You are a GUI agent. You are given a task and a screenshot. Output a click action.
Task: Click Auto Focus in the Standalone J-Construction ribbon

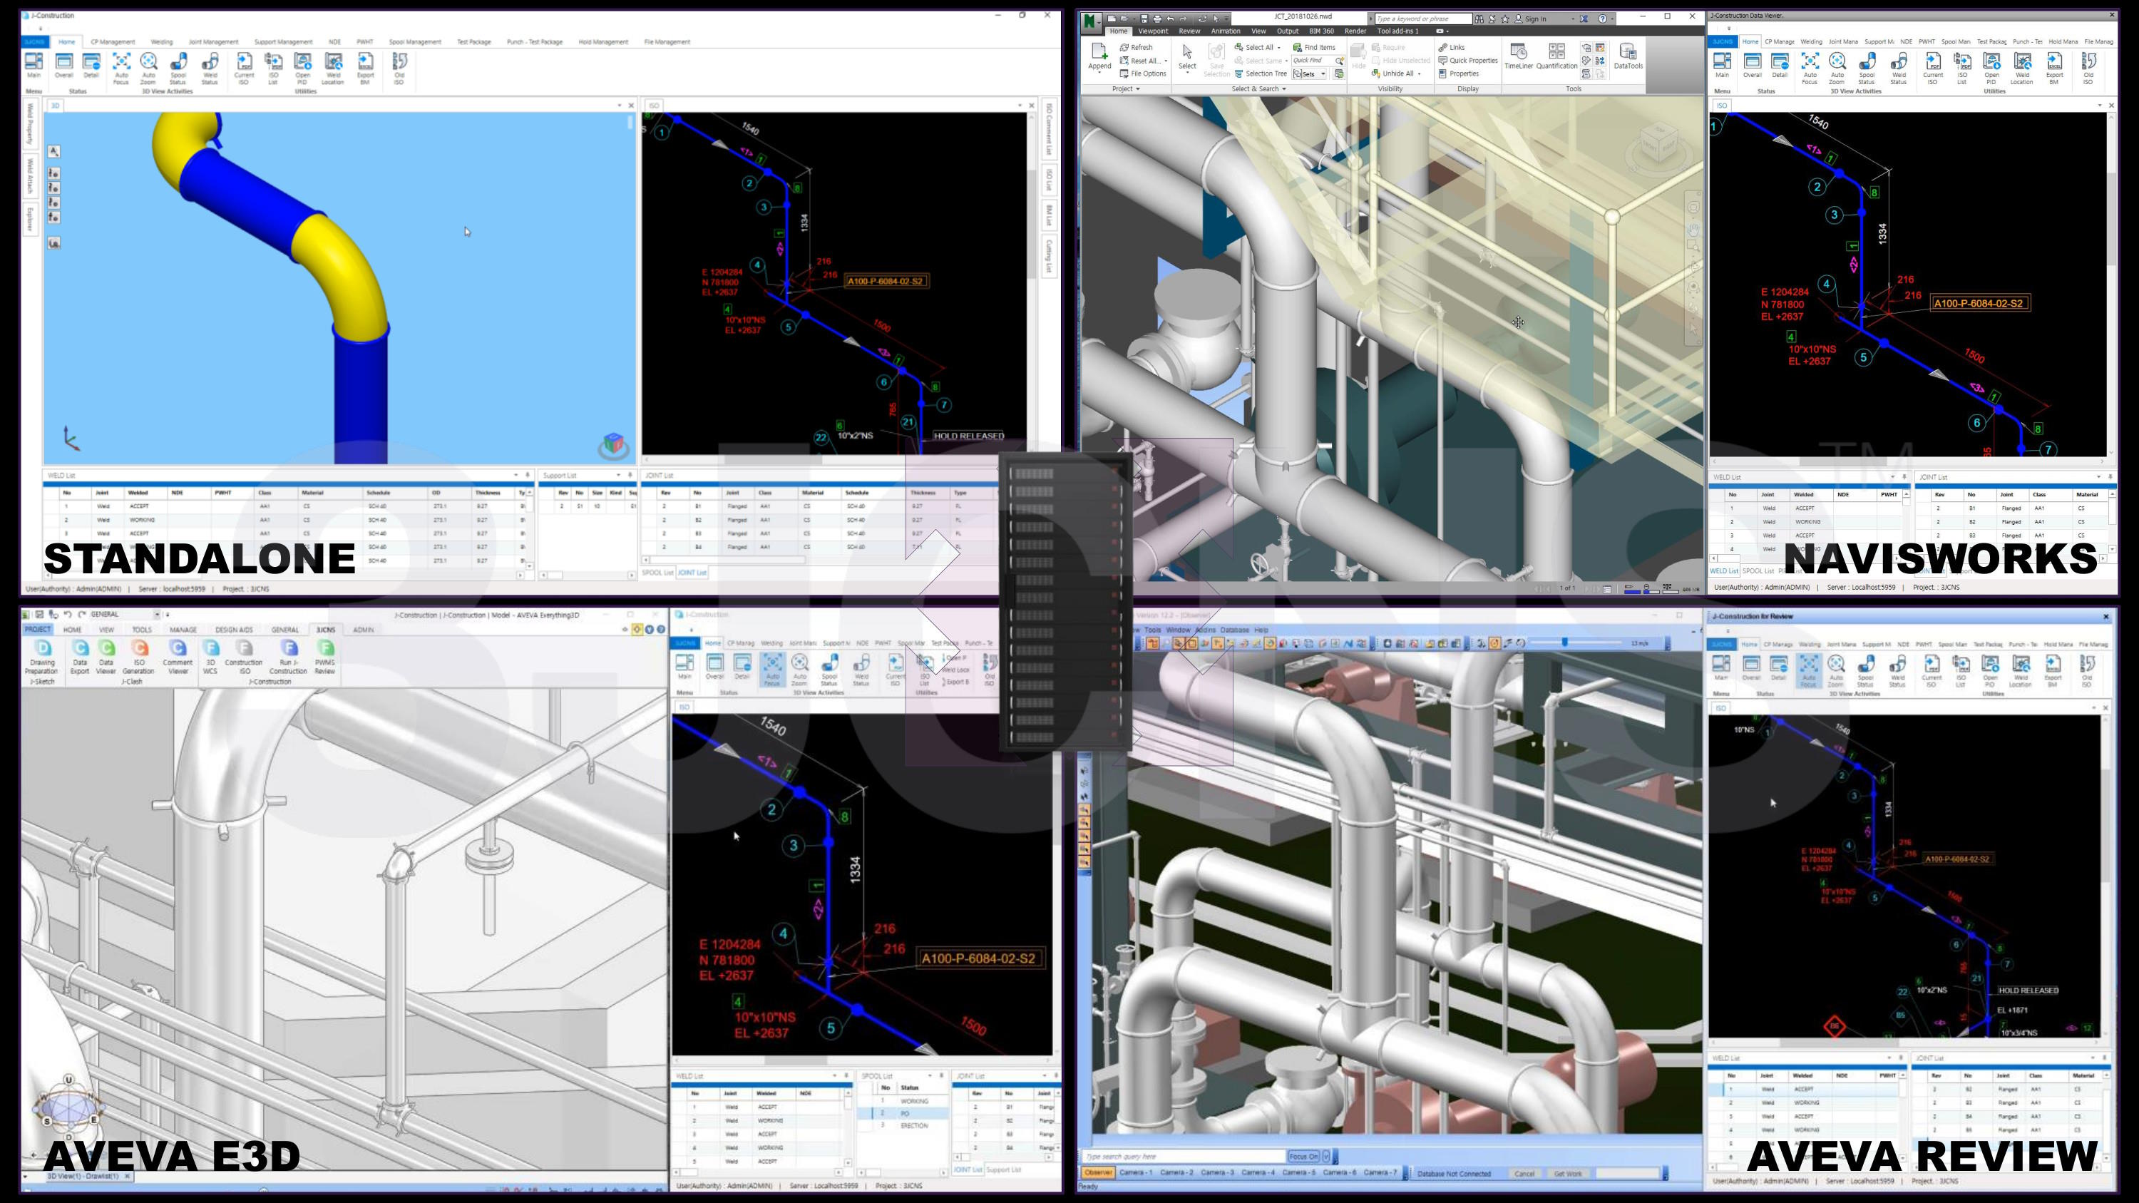(x=121, y=68)
